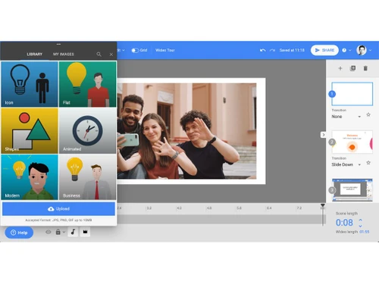The width and height of the screenshot is (379, 284).
Task: Click the star next to Slide Down
Action: click(368, 163)
